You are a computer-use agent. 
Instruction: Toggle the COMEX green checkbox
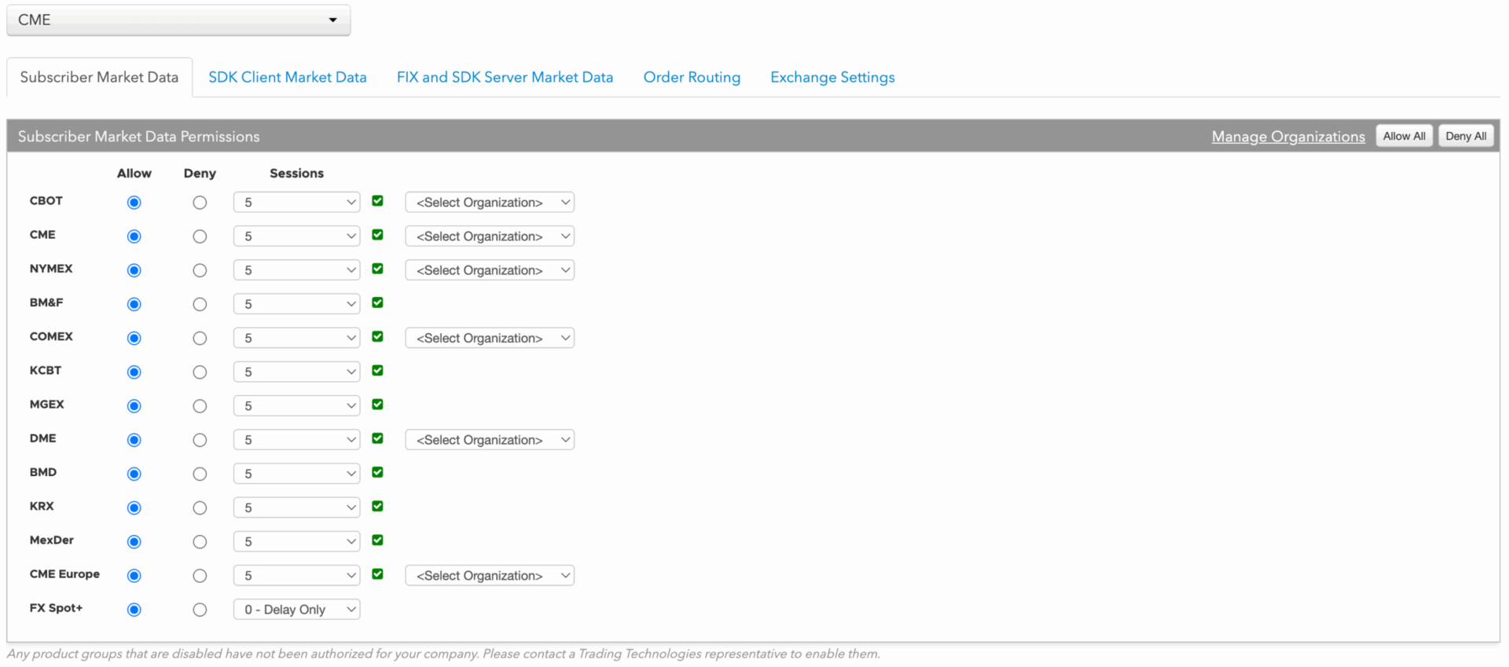(378, 336)
